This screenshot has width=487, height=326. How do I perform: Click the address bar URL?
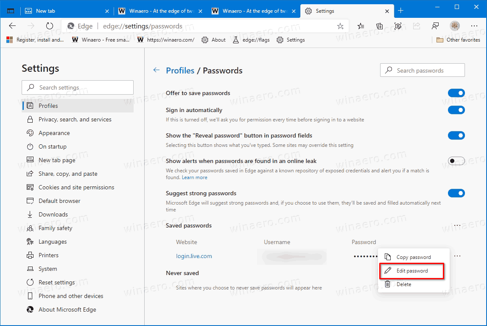(x=143, y=26)
